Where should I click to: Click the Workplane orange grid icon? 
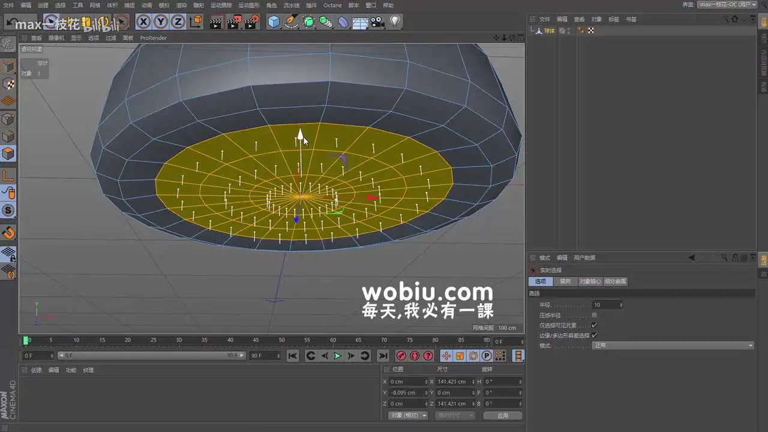(8, 101)
